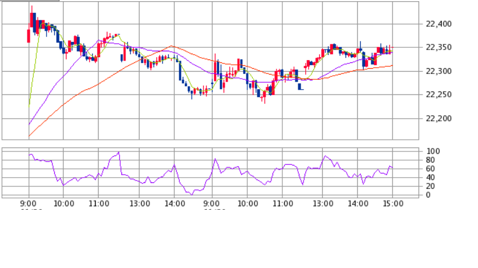Select the 60 level on oscillator axis
This screenshot has height=268, width=478.
(430, 169)
